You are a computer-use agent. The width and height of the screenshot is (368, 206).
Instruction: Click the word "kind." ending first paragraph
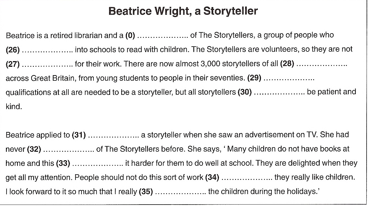tap(14, 107)
